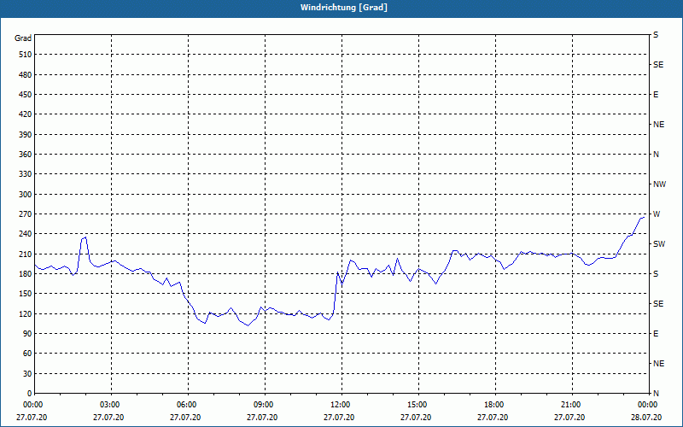
Task: Click the 27.07.20 date under 09:00
Action: [262, 418]
